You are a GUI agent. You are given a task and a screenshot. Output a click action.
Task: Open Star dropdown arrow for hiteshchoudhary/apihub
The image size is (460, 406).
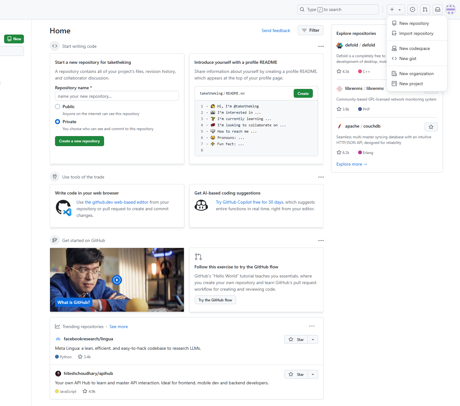[313, 374]
